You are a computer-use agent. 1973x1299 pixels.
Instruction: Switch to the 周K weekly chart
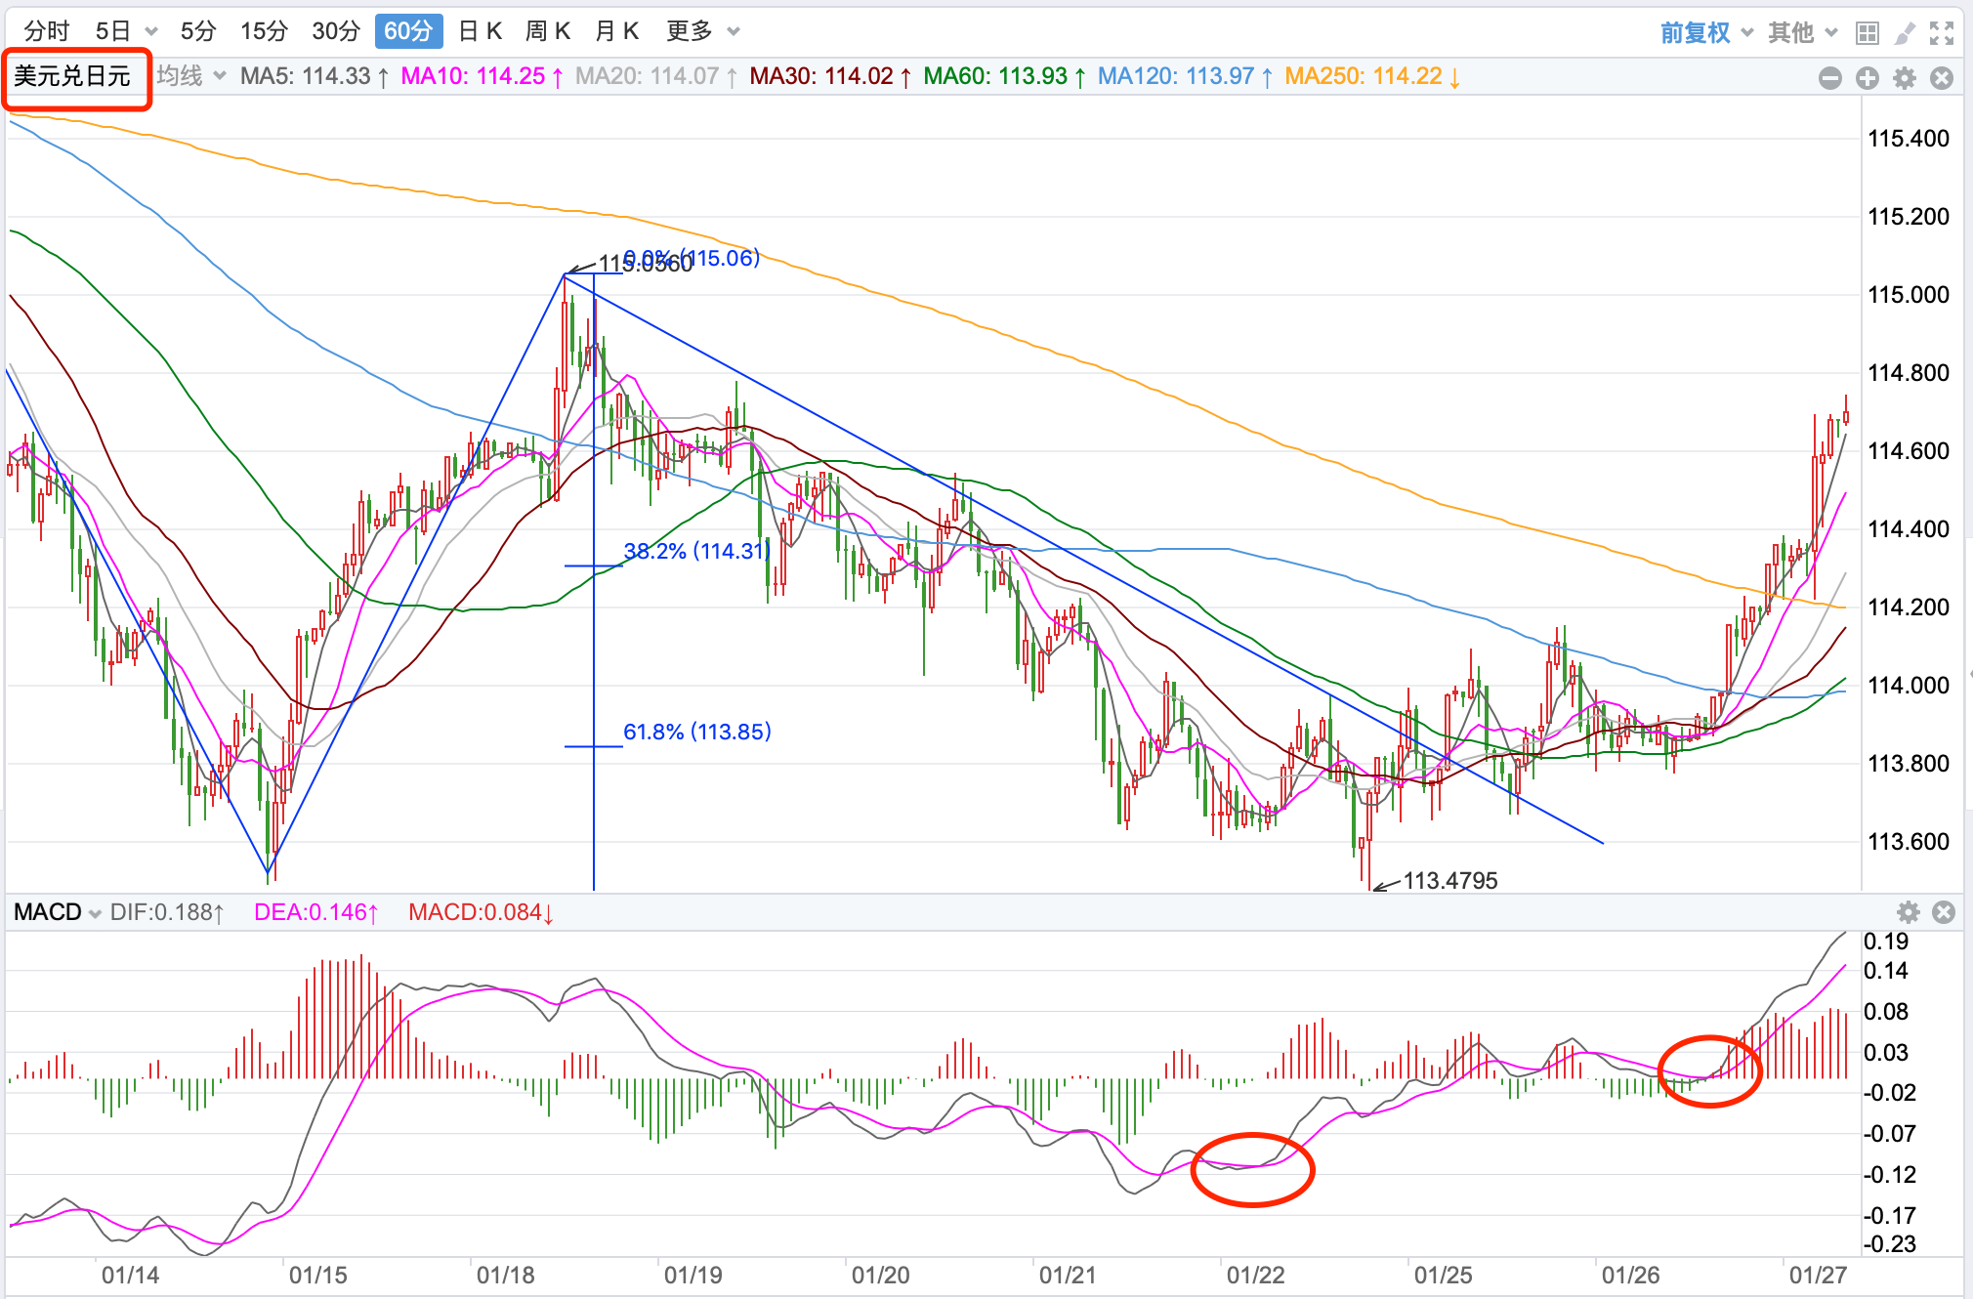click(x=548, y=31)
